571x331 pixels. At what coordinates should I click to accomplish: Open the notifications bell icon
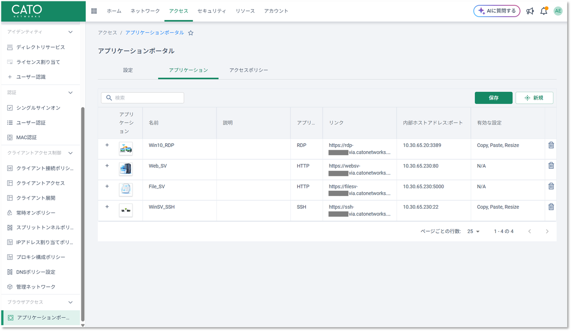pos(544,10)
